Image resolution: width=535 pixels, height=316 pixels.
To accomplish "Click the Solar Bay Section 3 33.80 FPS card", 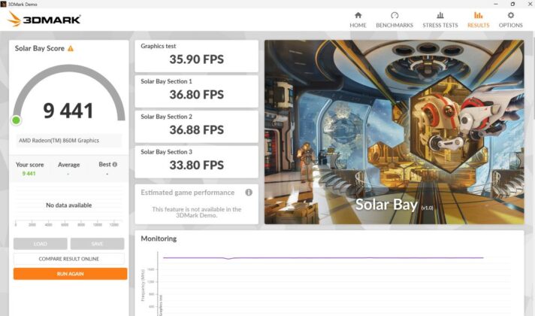I will [197, 162].
